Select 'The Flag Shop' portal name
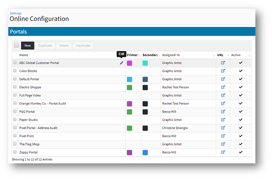Image resolution: width=272 pixels, height=180 pixels. 29,144
